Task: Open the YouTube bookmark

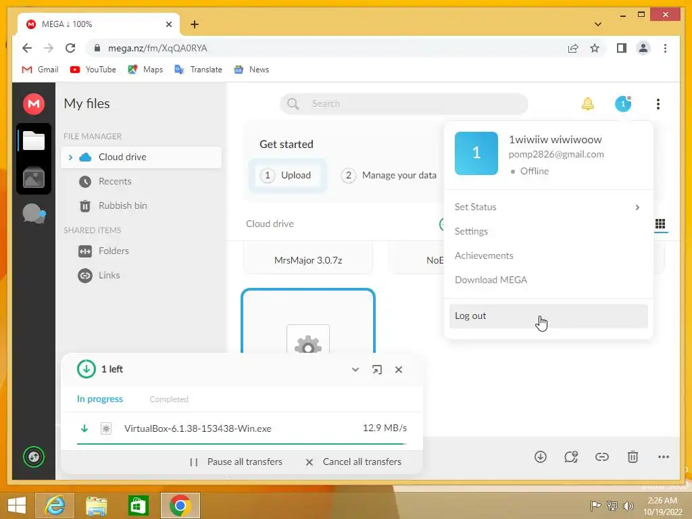Action: point(93,70)
